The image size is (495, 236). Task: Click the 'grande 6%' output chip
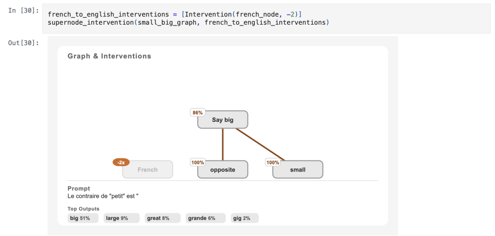[205, 218]
